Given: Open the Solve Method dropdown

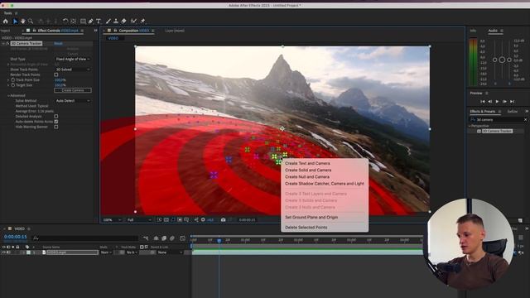Looking at the screenshot, I should [73, 101].
